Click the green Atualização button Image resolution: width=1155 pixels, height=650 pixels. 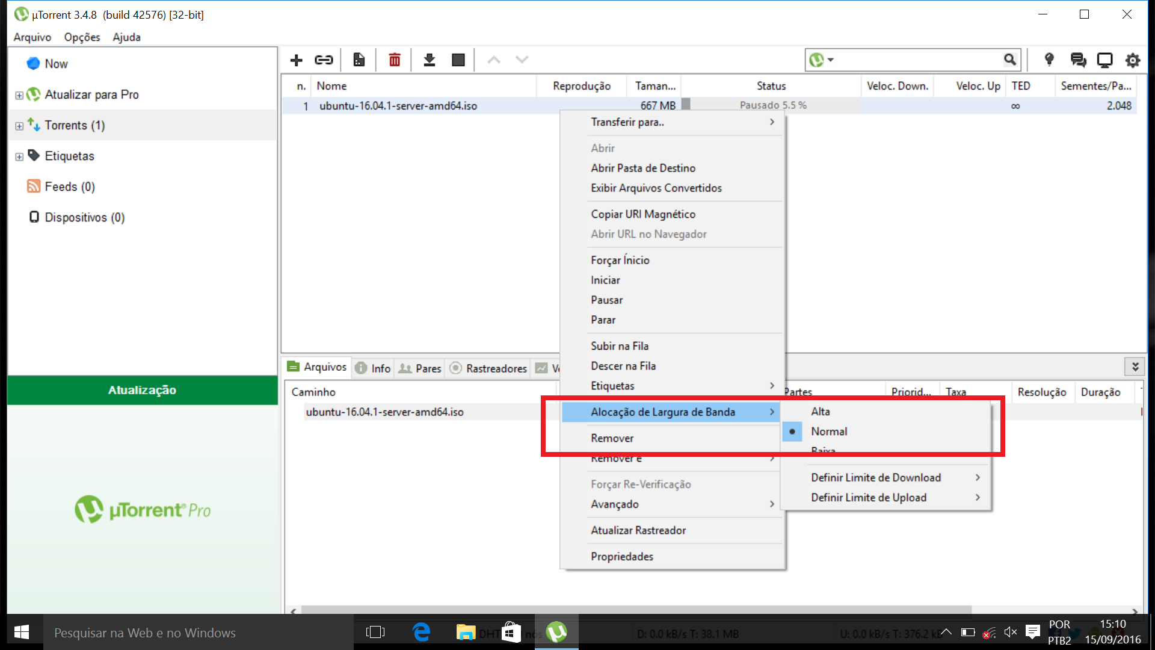tap(143, 390)
